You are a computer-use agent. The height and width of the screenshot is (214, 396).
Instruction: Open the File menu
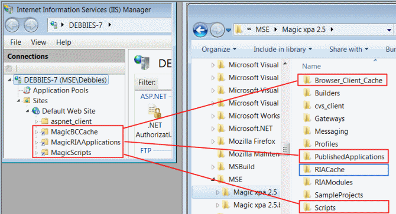(15, 42)
